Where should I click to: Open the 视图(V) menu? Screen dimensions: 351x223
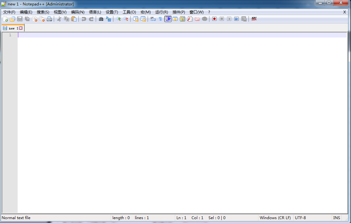click(x=60, y=12)
